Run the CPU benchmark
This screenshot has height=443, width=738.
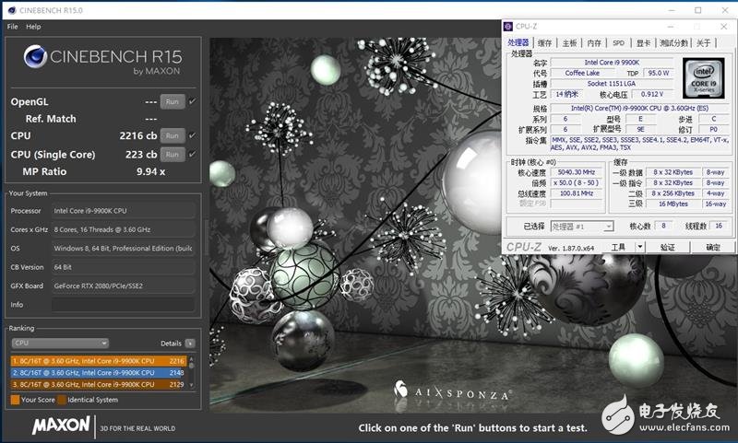[x=173, y=135]
